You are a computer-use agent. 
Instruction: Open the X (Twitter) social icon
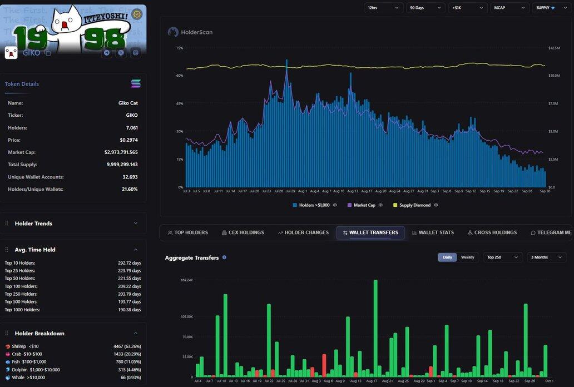coord(121,53)
